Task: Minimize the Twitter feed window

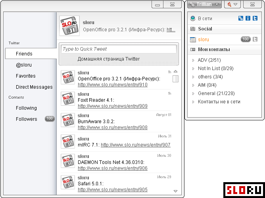Action: click(x=157, y=4)
